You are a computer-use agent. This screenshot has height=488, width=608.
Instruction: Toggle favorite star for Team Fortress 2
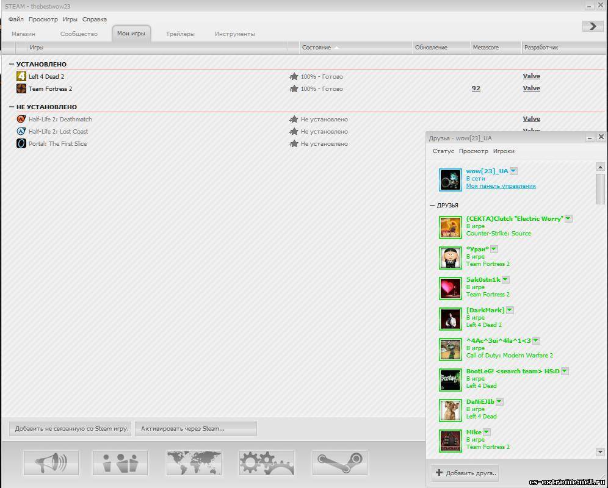point(294,89)
